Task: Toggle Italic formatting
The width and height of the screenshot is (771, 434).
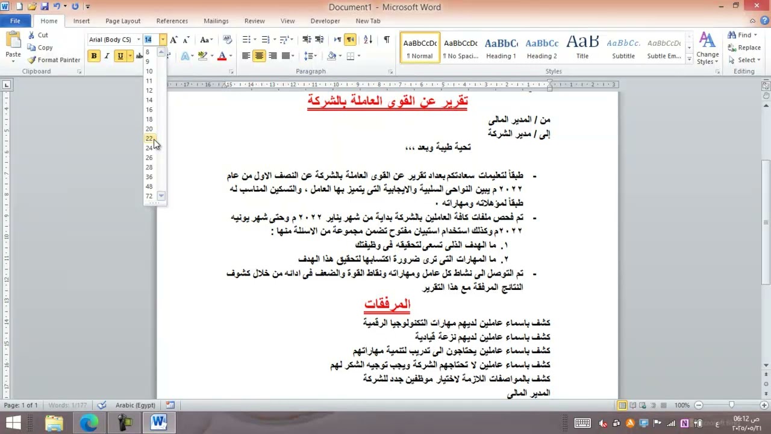Action: tap(107, 56)
